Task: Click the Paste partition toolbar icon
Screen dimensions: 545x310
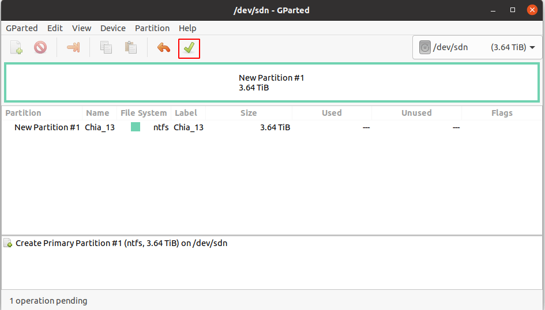Action: point(131,47)
